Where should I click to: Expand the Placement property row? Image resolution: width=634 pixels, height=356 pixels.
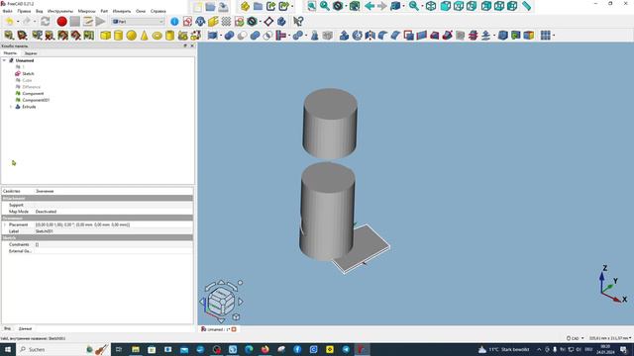[4, 224]
